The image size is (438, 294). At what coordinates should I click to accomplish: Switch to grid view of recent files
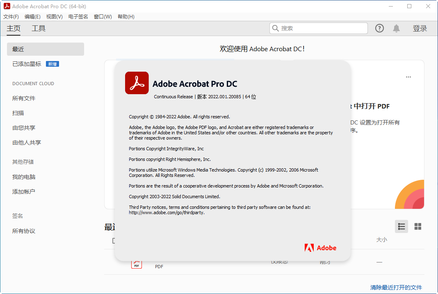(417, 226)
